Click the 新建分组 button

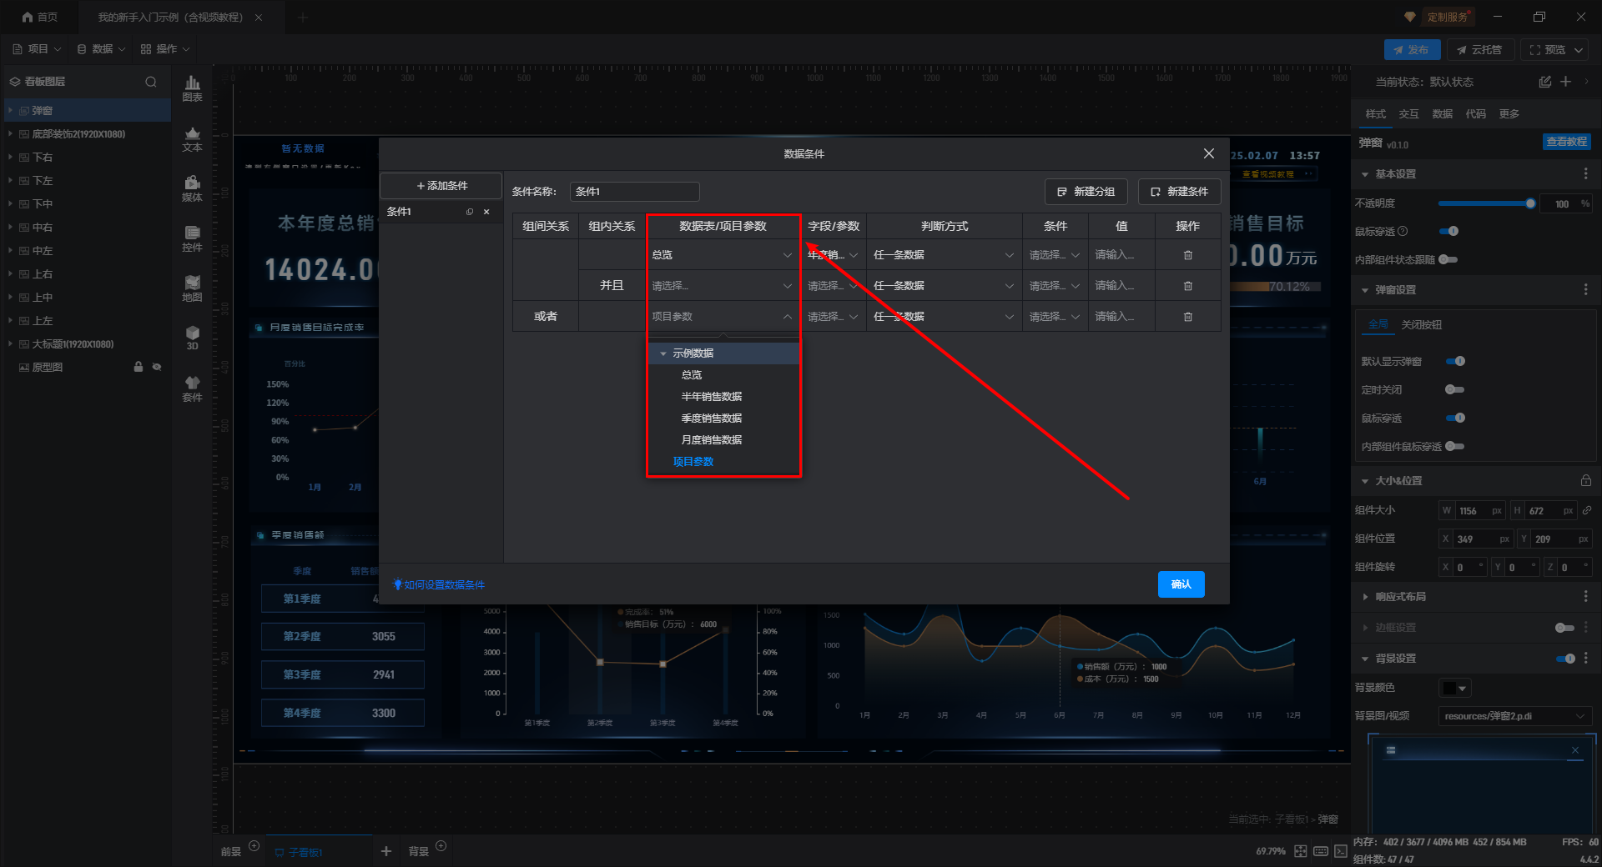1086,192
